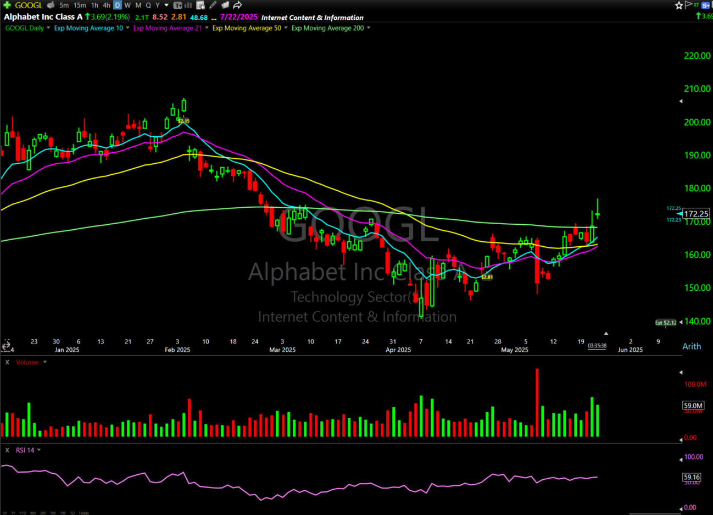Click the white triangle marker on date axis
The width and height of the screenshot is (713, 515).
pos(606,334)
